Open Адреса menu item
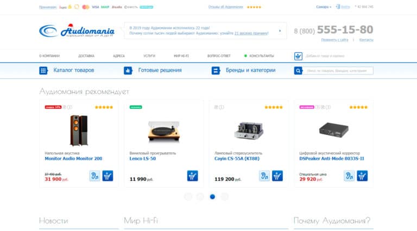Image resolution: width=417 pixels, height=231 pixels. pos(118,56)
